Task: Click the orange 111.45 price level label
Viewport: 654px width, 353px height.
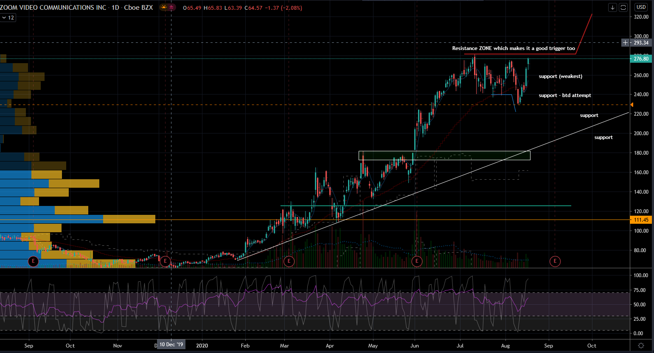Action: click(x=641, y=220)
